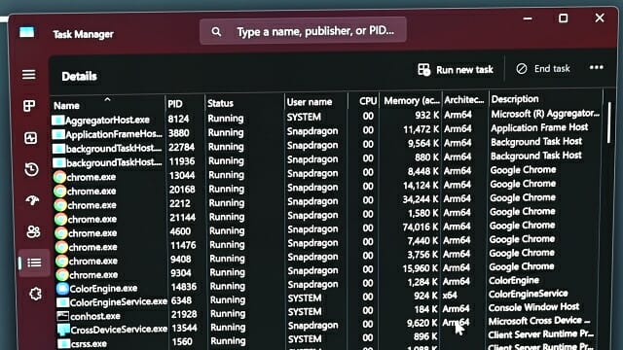Sort by the Architecture column header

(464, 100)
